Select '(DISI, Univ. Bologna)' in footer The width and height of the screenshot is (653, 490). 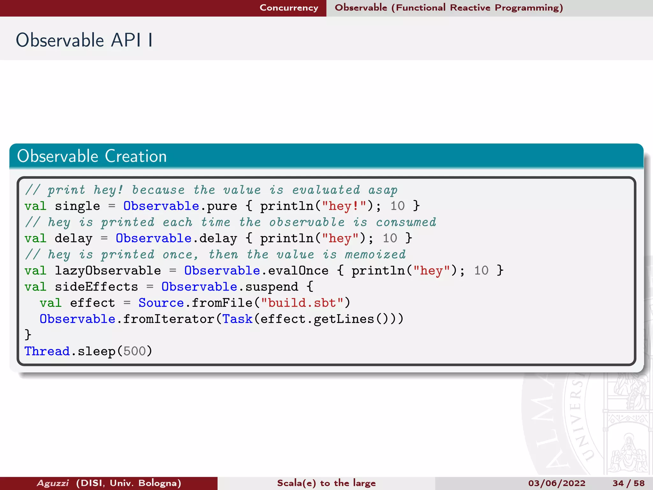click(129, 483)
